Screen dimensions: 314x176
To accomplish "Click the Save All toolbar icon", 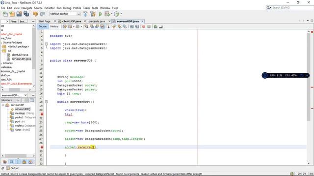I will [26, 14].
